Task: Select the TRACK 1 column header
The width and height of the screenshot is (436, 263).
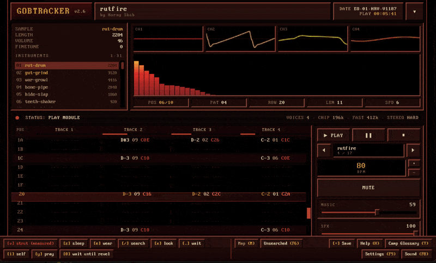Action: 64,130
